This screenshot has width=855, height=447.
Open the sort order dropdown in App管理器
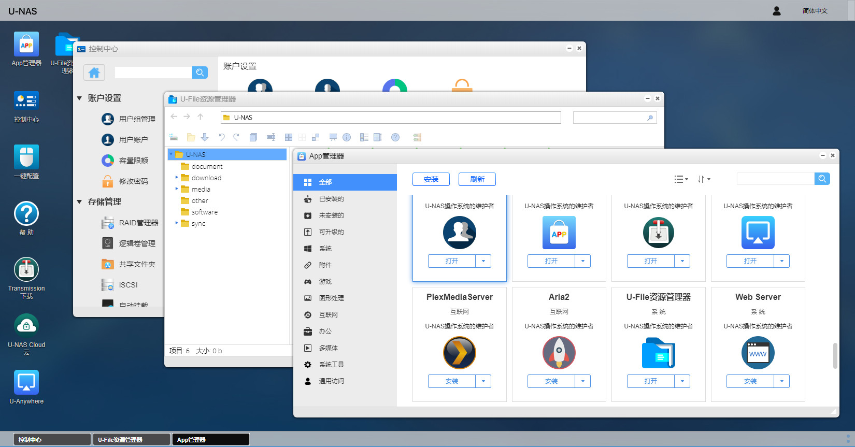(704, 179)
